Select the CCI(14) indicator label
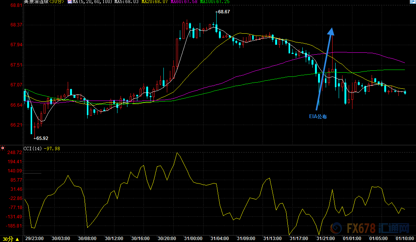Viewport: 416px width, 242px height. 33,148
